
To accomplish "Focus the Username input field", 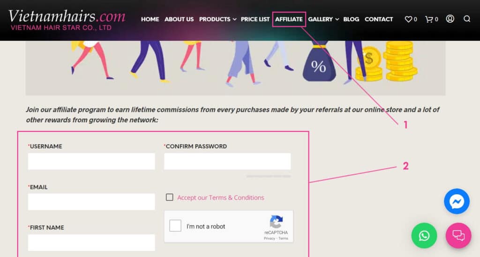I will (x=91, y=162).
